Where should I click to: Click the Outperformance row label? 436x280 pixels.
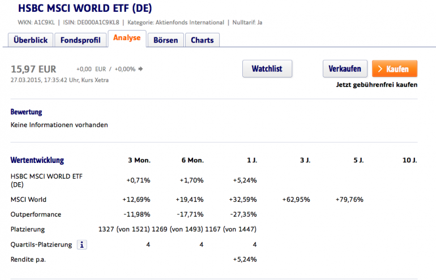click(x=36, y=215)
